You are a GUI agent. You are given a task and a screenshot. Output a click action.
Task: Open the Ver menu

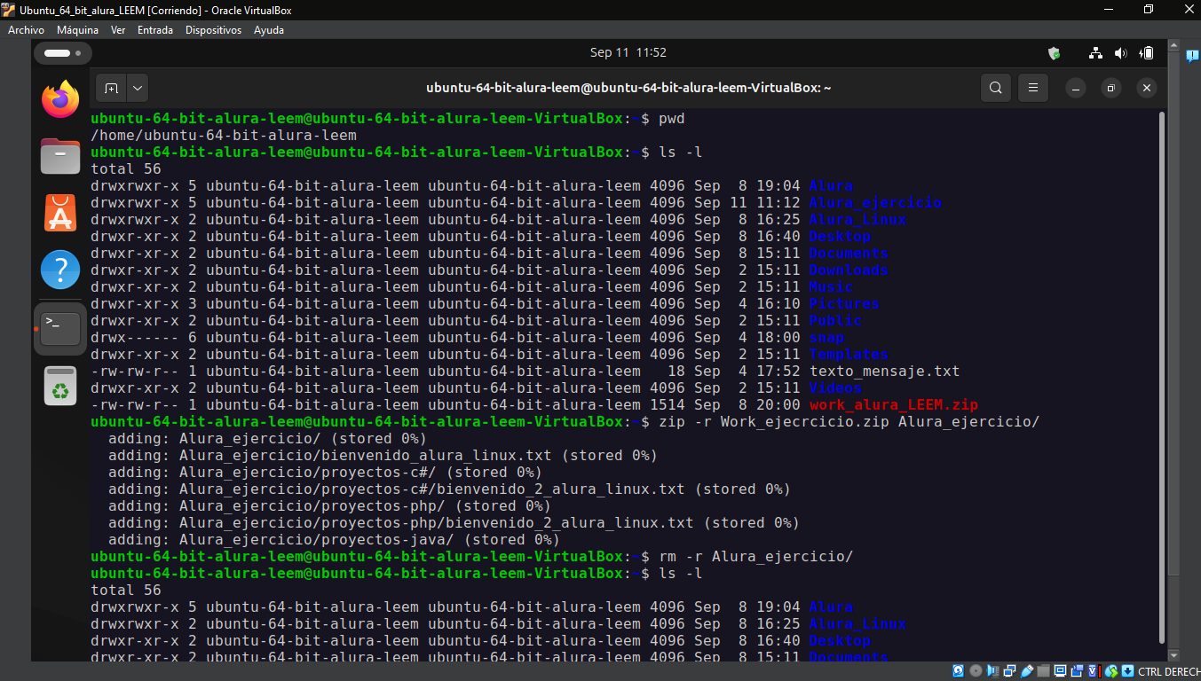pos(118,30)
